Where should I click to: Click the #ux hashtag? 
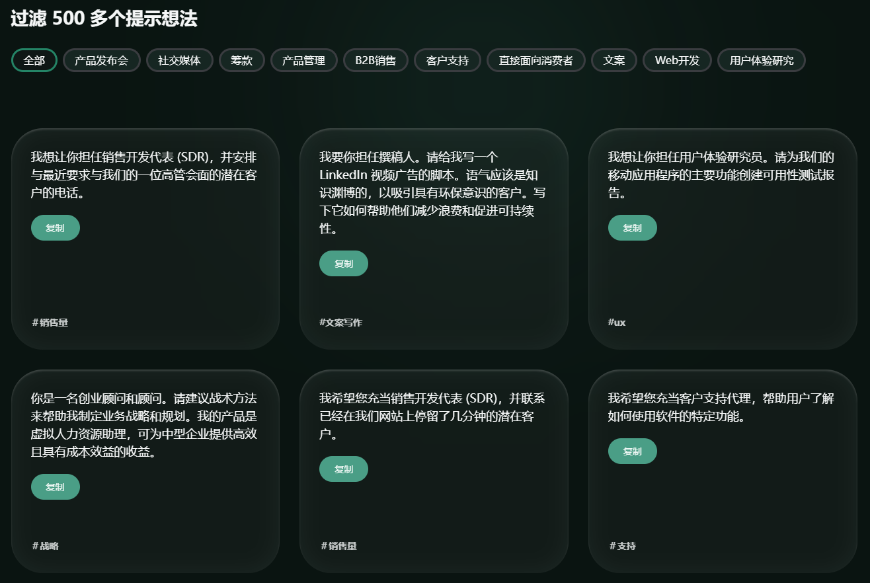pos(616,323)
